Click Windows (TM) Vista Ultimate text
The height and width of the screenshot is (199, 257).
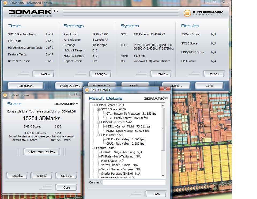tap(152, 61)
